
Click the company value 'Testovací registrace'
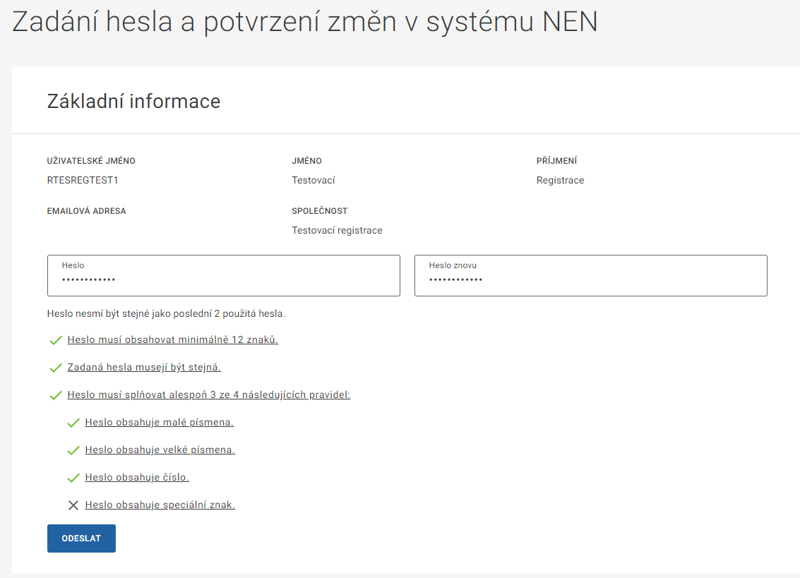point(337,230)
